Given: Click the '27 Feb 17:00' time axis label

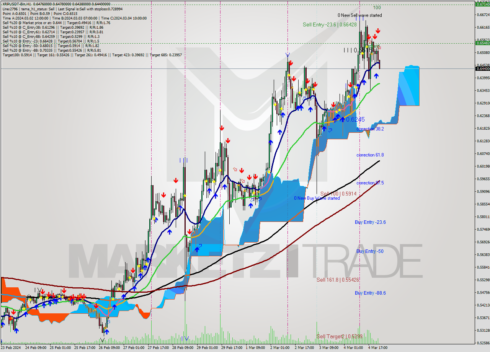Looking at the screenshot, I should 158,348.
